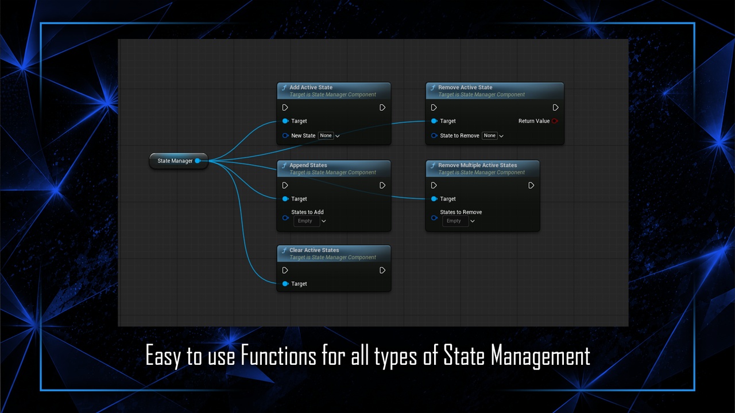Open the State to Remove None dropdown
Image resolution: width=735 pixels, height=413 pixels.
coord(493,136)
